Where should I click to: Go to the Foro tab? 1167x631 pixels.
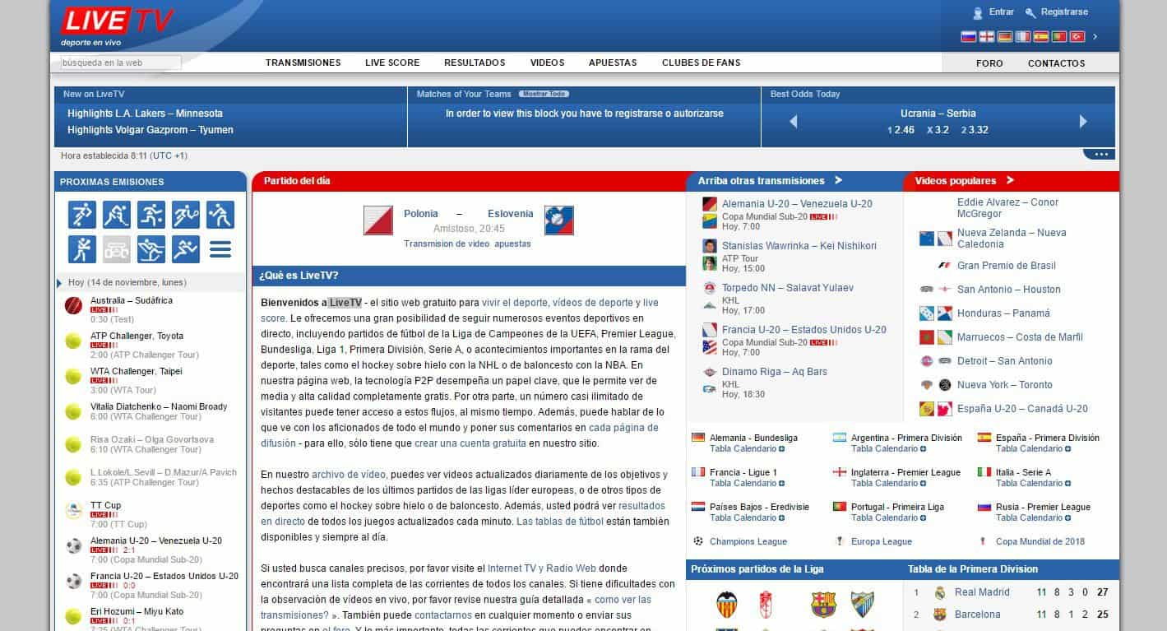(x=989, y=63)
